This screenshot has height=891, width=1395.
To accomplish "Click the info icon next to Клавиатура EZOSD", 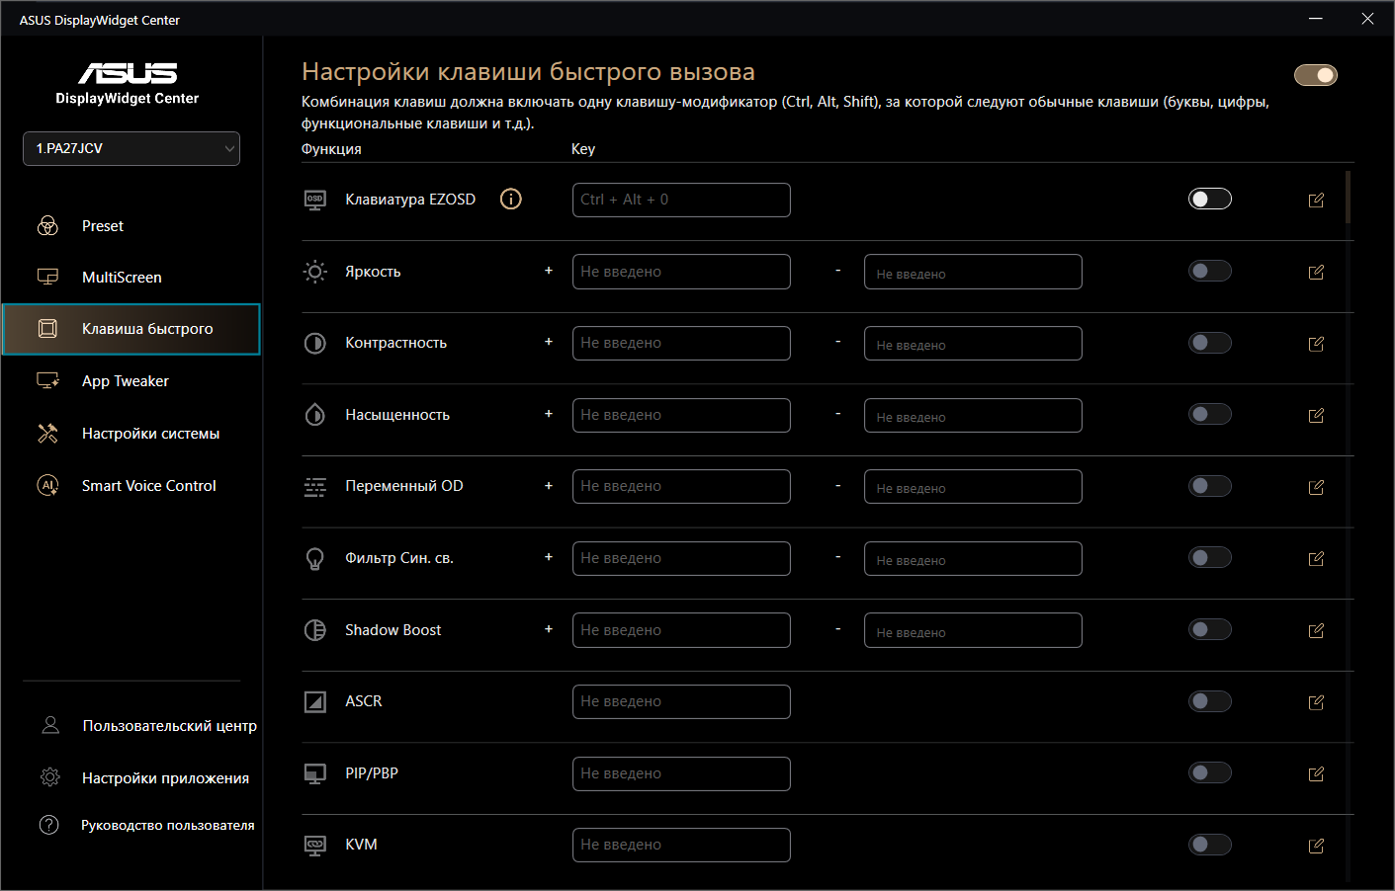I will [x=510, y=200].
